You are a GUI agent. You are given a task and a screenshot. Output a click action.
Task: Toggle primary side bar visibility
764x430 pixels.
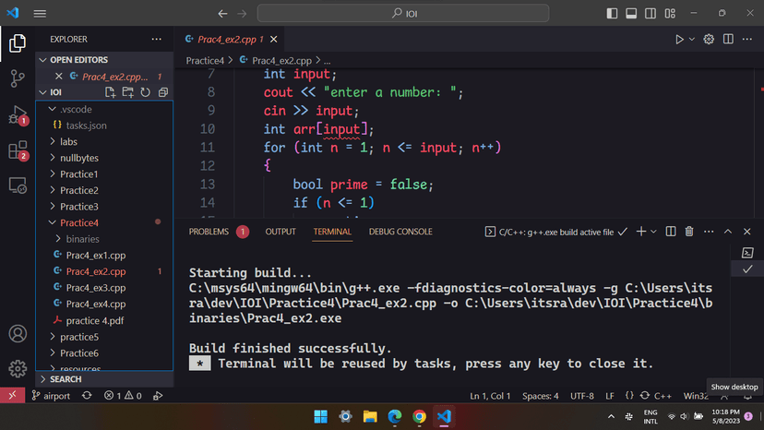(612, 13)
